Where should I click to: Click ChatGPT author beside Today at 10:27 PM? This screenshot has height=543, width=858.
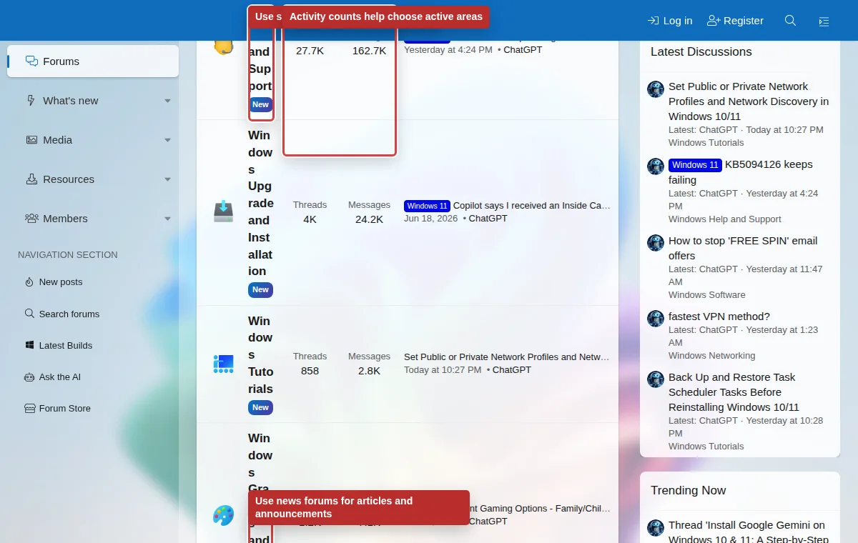click(x=512, y=370)
